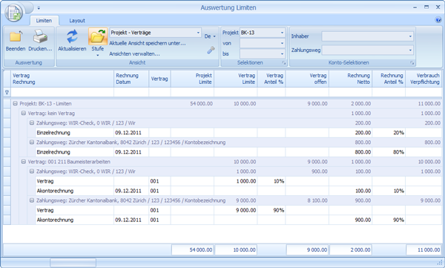The image size is (445, 268).
Task: Open the Projekt BK-13 dropdown
Action: click(x=282, y=33)
